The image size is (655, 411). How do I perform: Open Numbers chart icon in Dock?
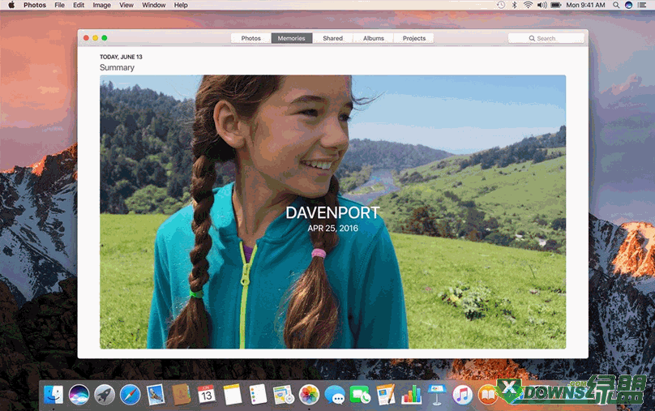[x=412, y=394]
